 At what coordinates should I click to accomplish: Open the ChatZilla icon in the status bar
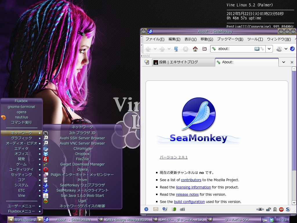(x=182, y=209)
